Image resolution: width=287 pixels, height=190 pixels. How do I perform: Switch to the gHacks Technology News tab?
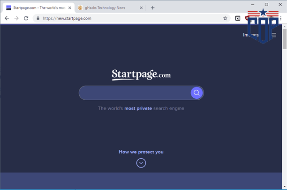[110, 7]
